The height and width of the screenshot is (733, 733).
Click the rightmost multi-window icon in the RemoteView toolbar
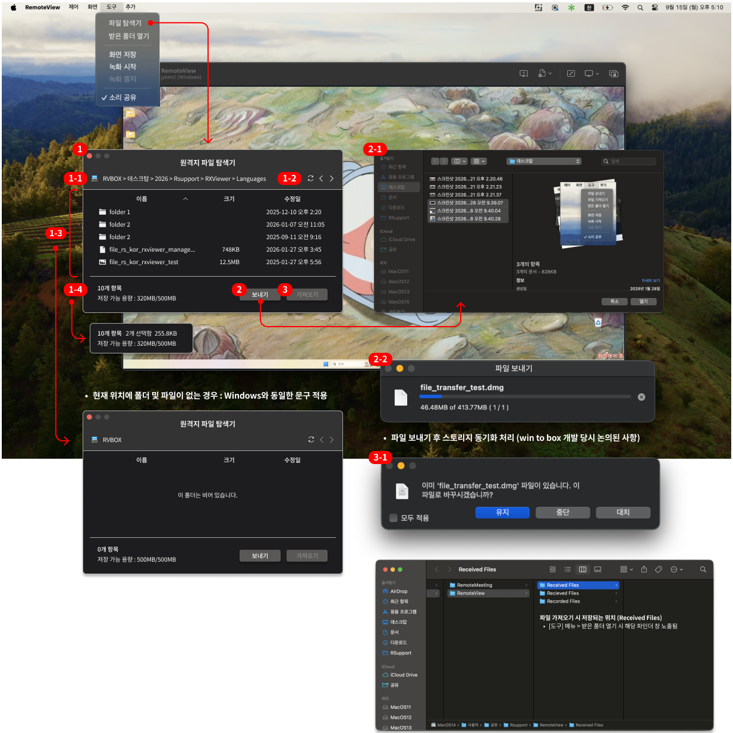tap(614, 74)
